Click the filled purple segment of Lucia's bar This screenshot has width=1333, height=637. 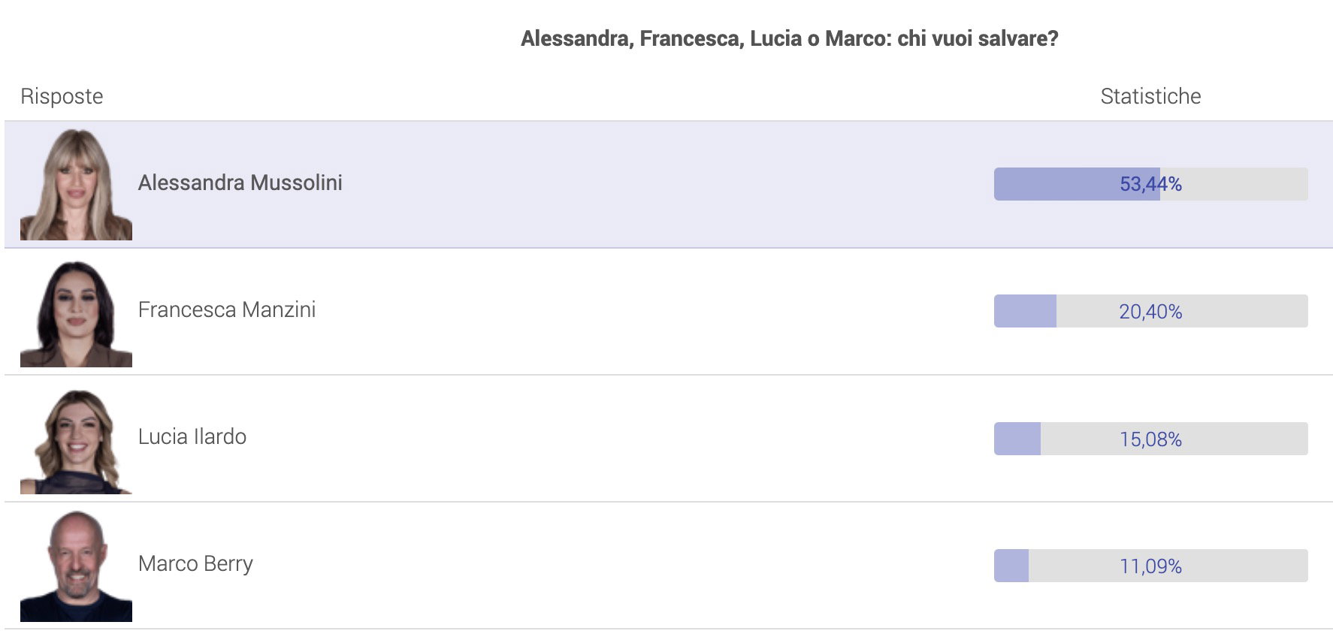pos(1017,439)
